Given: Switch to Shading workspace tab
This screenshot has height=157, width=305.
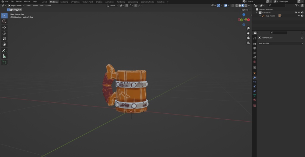Looking at the screenshot, I should pos(99,2).
